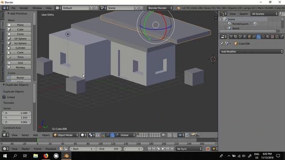Open the Object Mode dropdown
Image resolution: width=285 pixels, height=160 pixels.
[66, 135]
